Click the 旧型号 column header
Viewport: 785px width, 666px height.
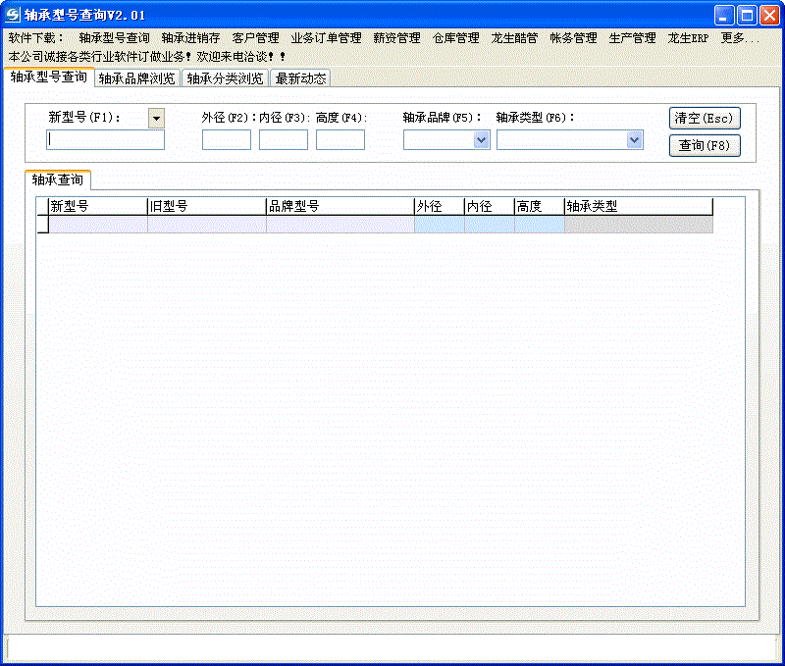207,206
